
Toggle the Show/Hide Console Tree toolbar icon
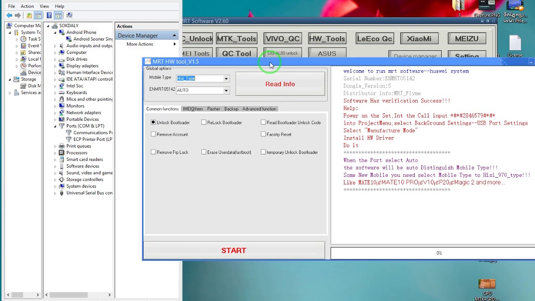(38, 15)
